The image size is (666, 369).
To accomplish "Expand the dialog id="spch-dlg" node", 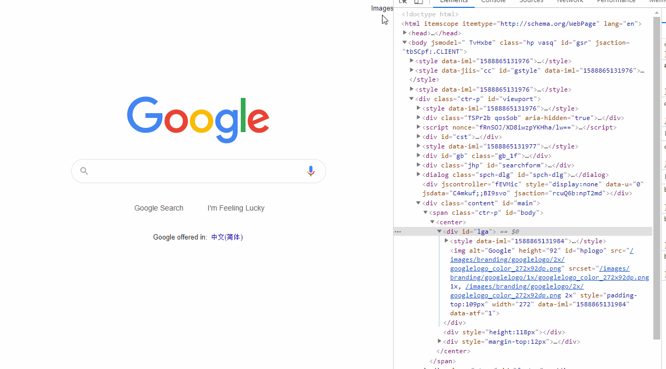I will point(418,174).
